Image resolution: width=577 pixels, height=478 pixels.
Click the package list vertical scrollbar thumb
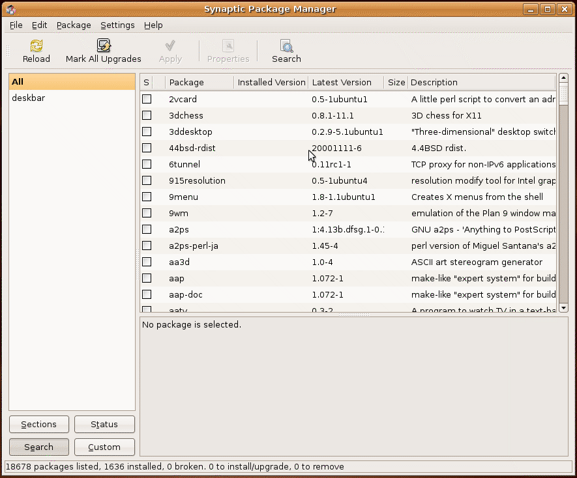[x=563, y=94]
